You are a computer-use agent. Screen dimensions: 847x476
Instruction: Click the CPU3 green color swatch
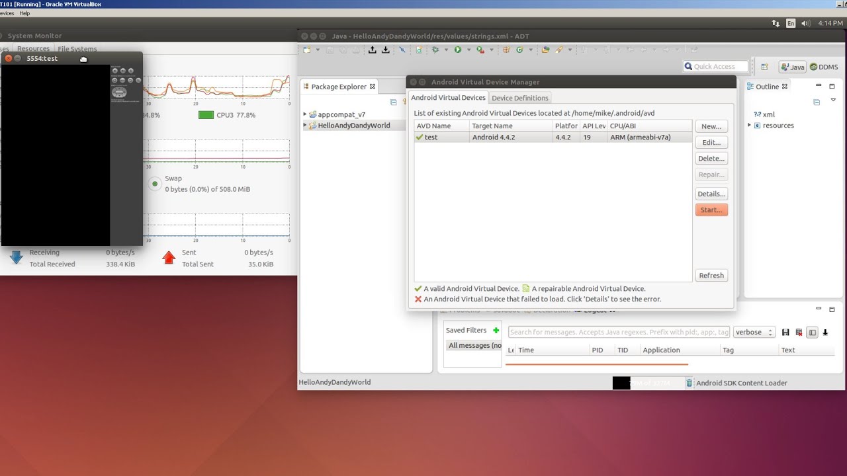pyautogui.click(x=206, y=115)
